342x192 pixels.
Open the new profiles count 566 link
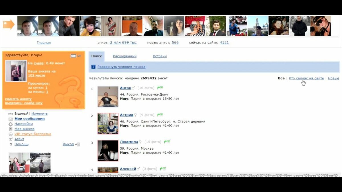(x=175, y=43)
